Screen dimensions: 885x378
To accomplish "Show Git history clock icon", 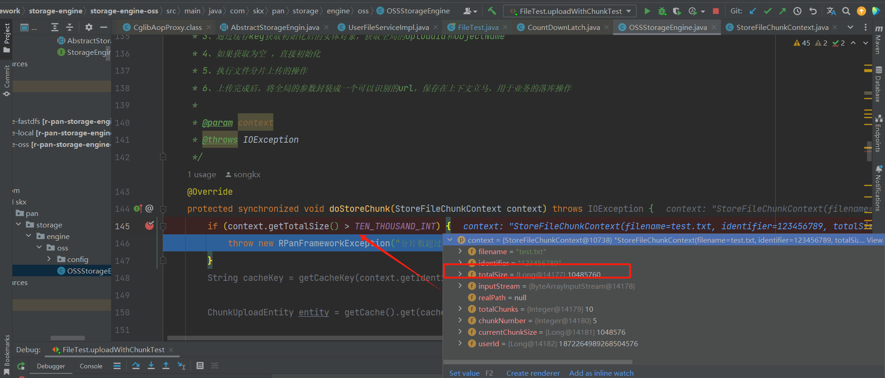I will (797, 11).
